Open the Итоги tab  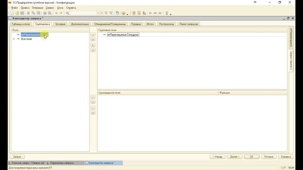click(x=150, y=24)
